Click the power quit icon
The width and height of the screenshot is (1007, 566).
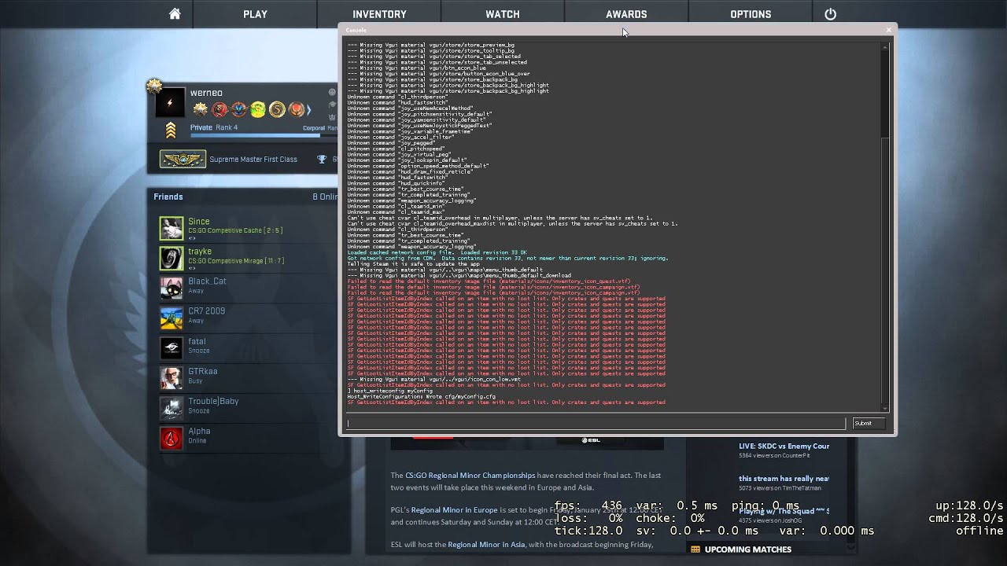830,14
